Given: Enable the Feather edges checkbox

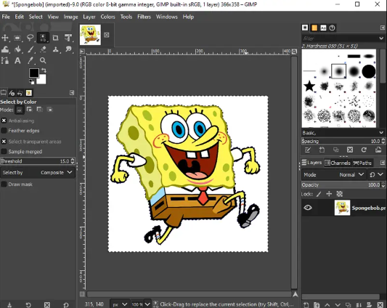Looking at the screenshot, I should [4, 131].
